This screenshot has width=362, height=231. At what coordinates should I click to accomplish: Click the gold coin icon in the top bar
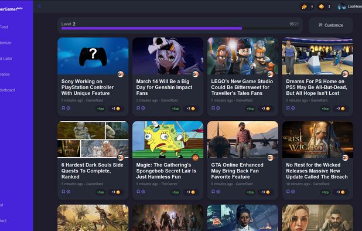pyautogui.click(x=322, y=6)
